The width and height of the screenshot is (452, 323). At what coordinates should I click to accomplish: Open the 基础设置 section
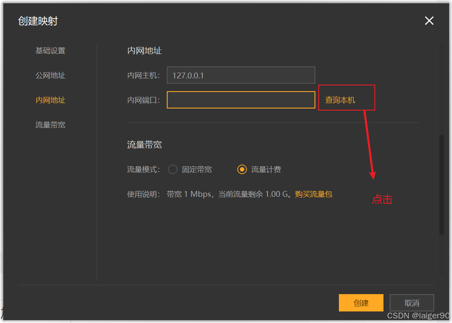50,51
